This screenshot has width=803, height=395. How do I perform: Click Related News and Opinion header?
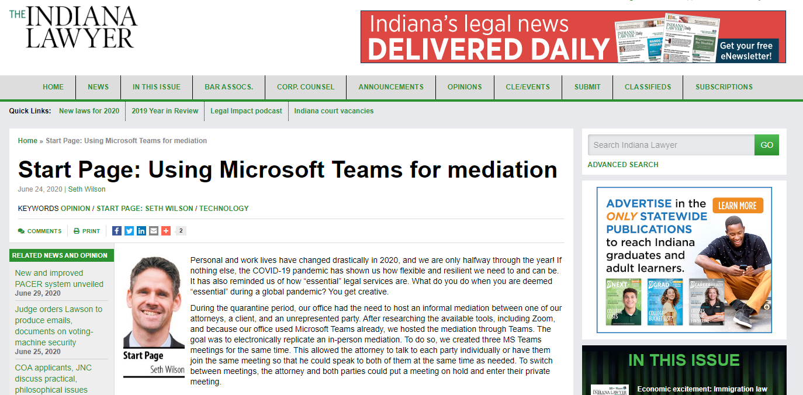(x=61, y=255)
